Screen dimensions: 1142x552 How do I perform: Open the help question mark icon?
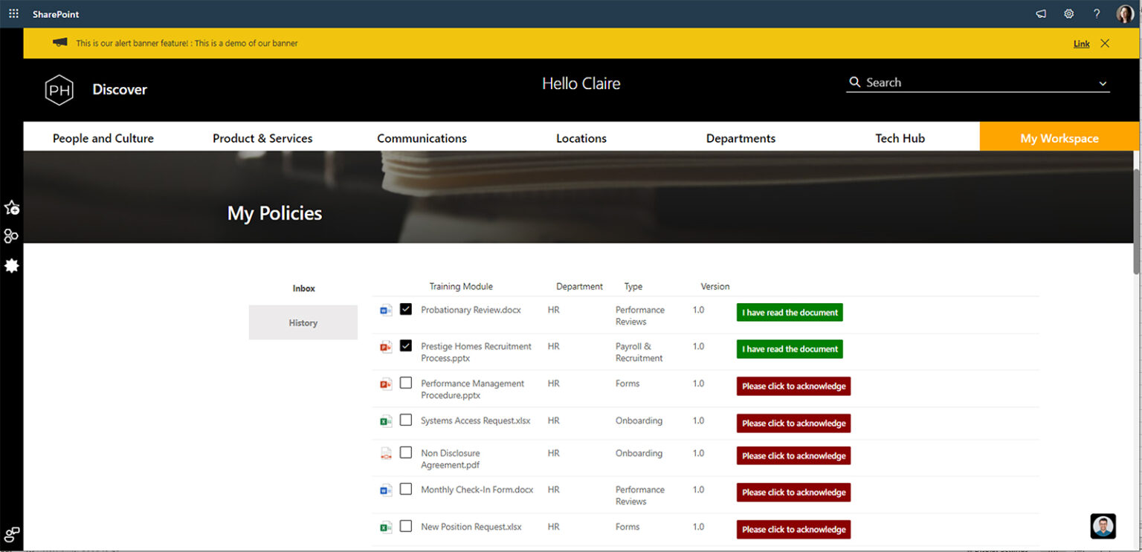[x=1096, y=13]
